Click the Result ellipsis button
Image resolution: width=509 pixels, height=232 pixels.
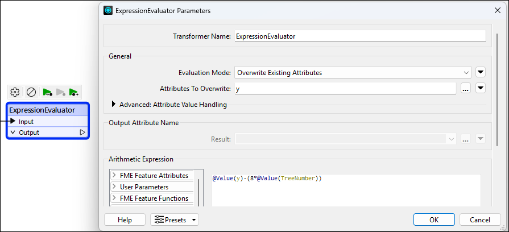466,139
